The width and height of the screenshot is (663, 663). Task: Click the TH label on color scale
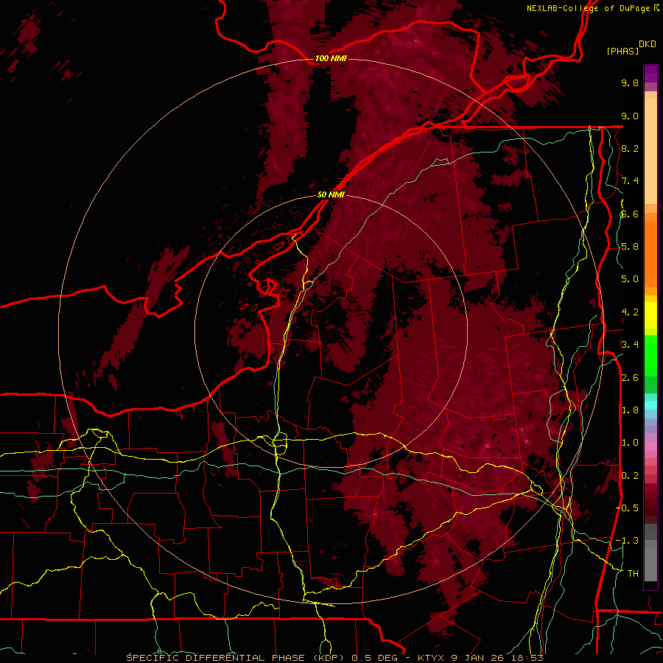click(x=633, y=574)
